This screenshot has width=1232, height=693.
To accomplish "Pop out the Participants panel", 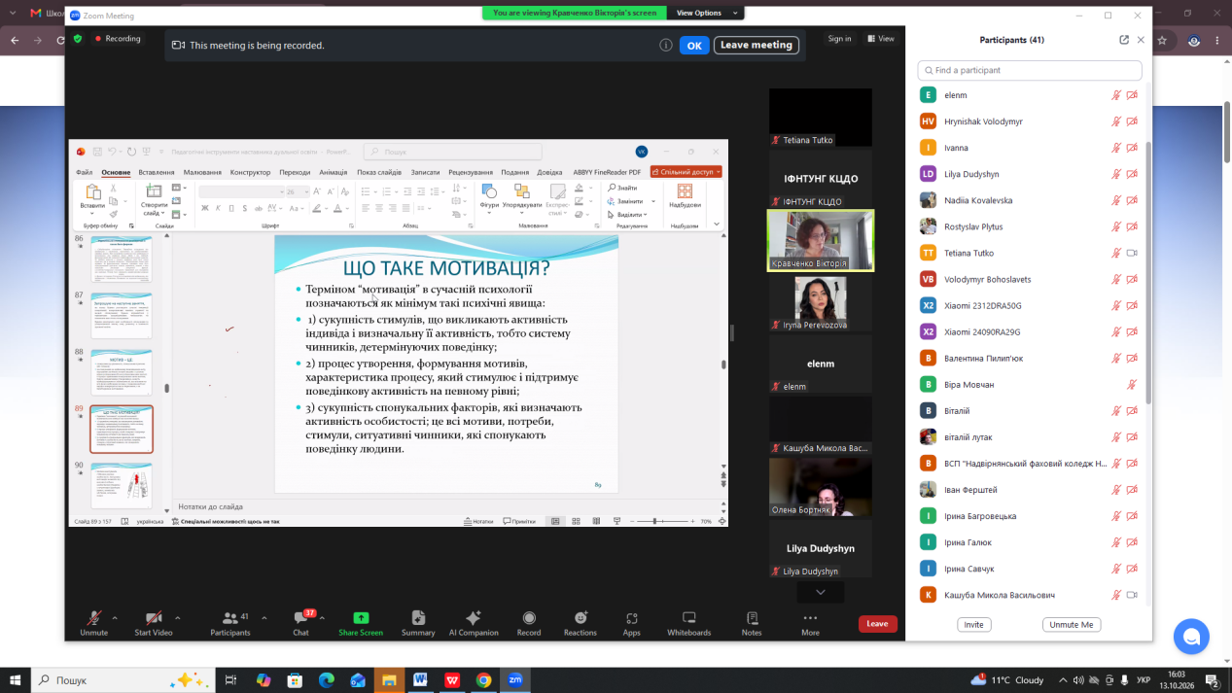I will (x=1124, y=40).
